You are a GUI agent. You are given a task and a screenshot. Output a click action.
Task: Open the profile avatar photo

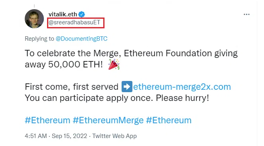34,18
